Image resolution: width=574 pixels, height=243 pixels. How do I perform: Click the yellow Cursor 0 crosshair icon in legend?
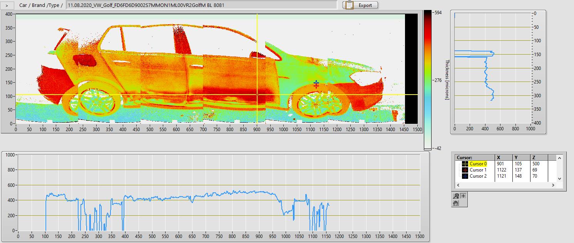465,164
